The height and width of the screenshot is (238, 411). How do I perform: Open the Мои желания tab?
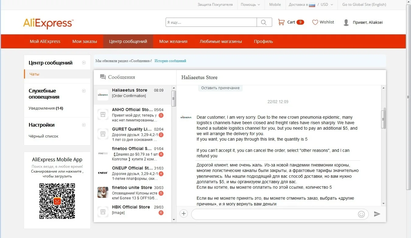(173, 41)
